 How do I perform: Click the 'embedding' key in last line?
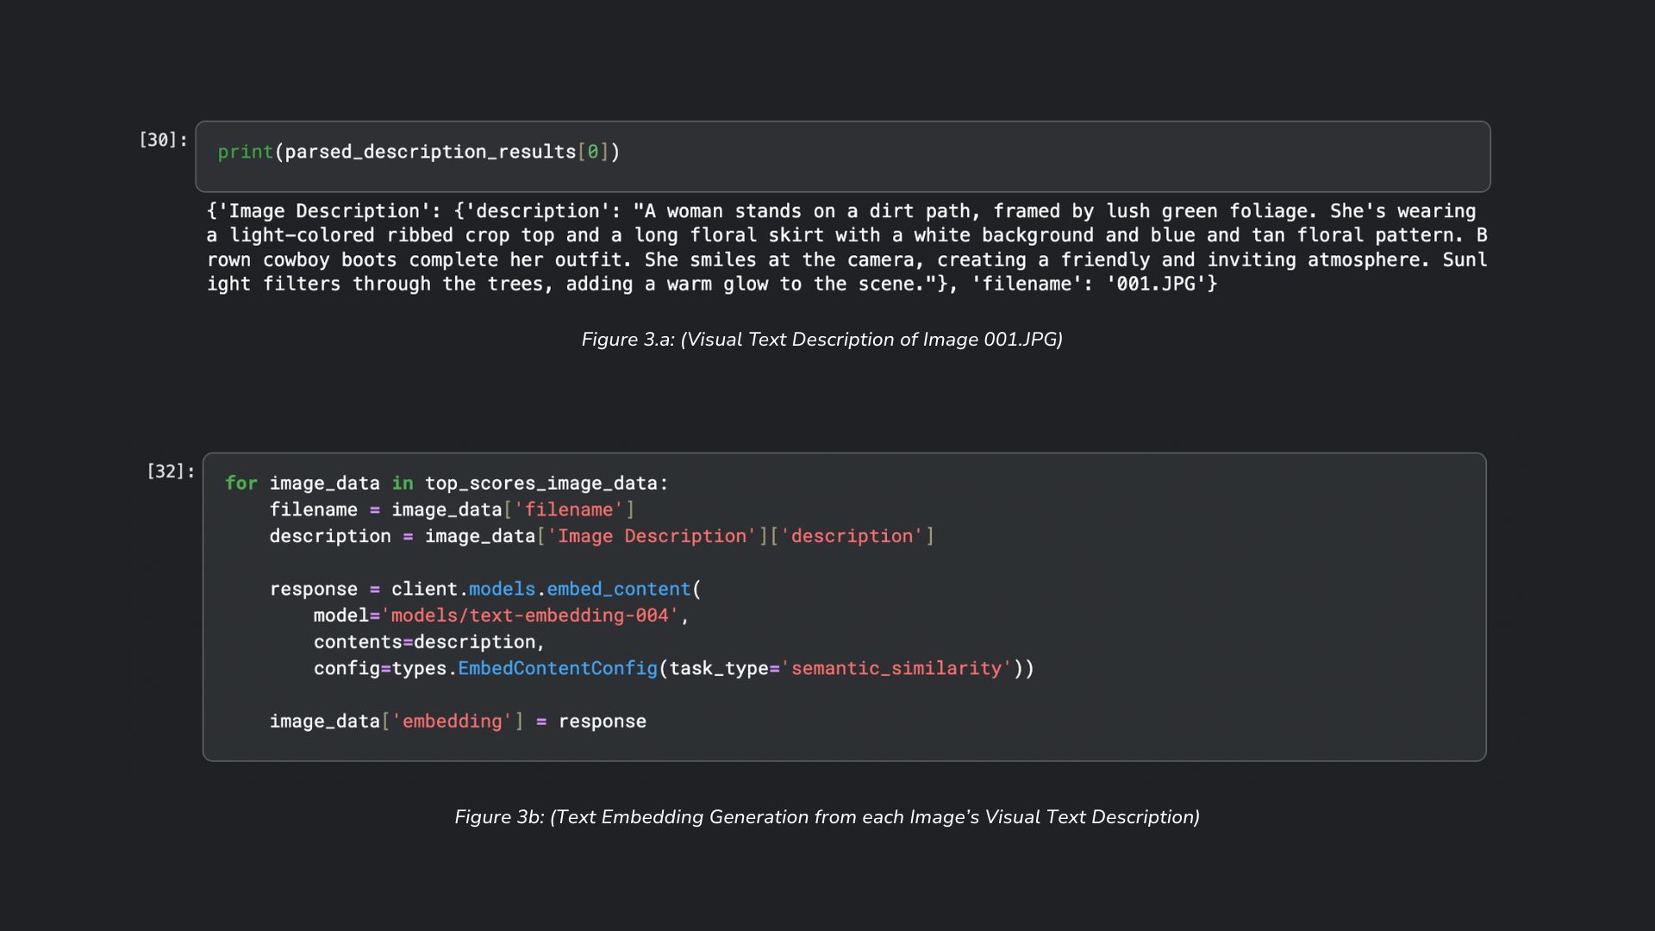452,722
